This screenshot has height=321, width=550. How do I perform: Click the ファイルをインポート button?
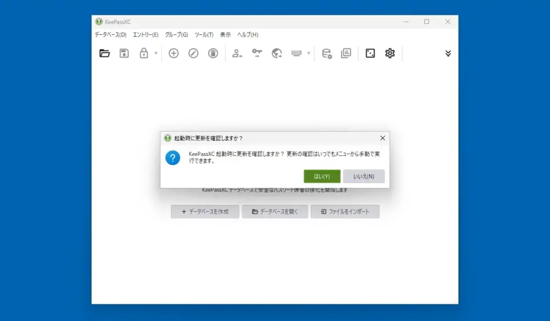[345, 212]
